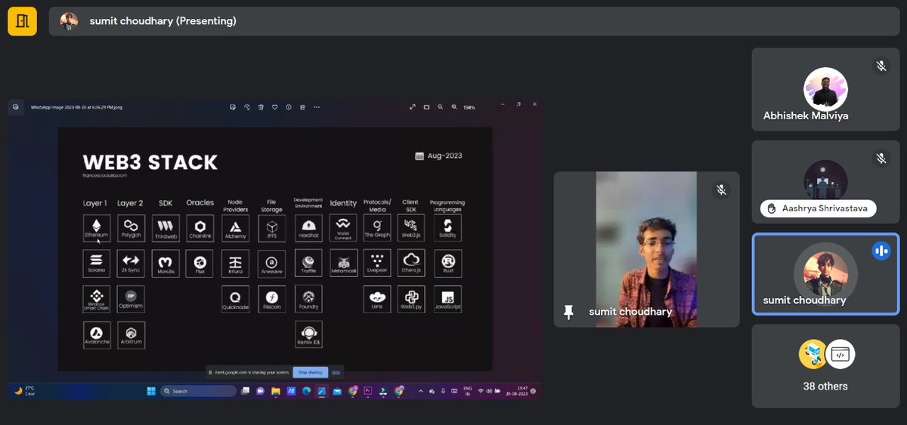This screenshot has height=425, width=907.
Task: Click the Hide link on the sharing bar
Action: click(336, 372)
